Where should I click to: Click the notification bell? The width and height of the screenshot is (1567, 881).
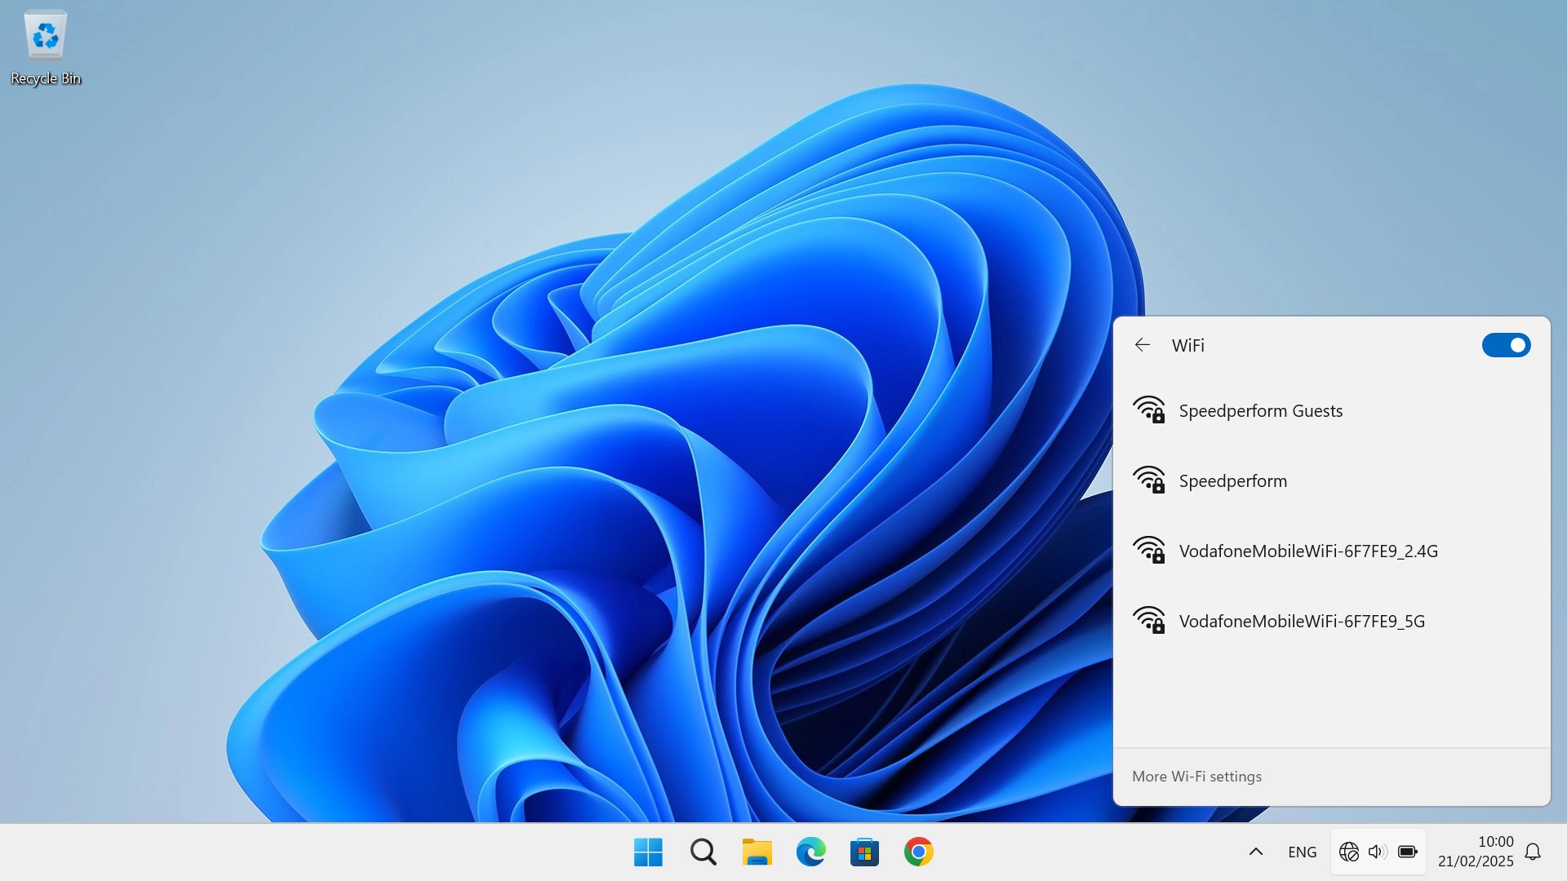tap(1533, 851)
